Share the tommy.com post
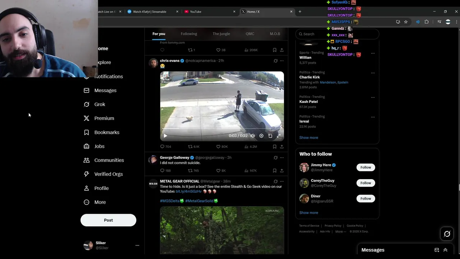 pyautogui.click(x=282, y=50)
